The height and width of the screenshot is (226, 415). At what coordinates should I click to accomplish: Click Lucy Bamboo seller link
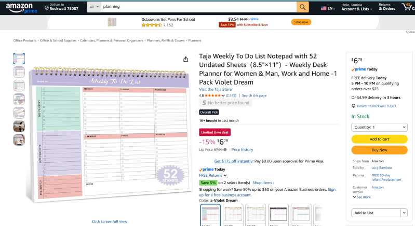381,167
